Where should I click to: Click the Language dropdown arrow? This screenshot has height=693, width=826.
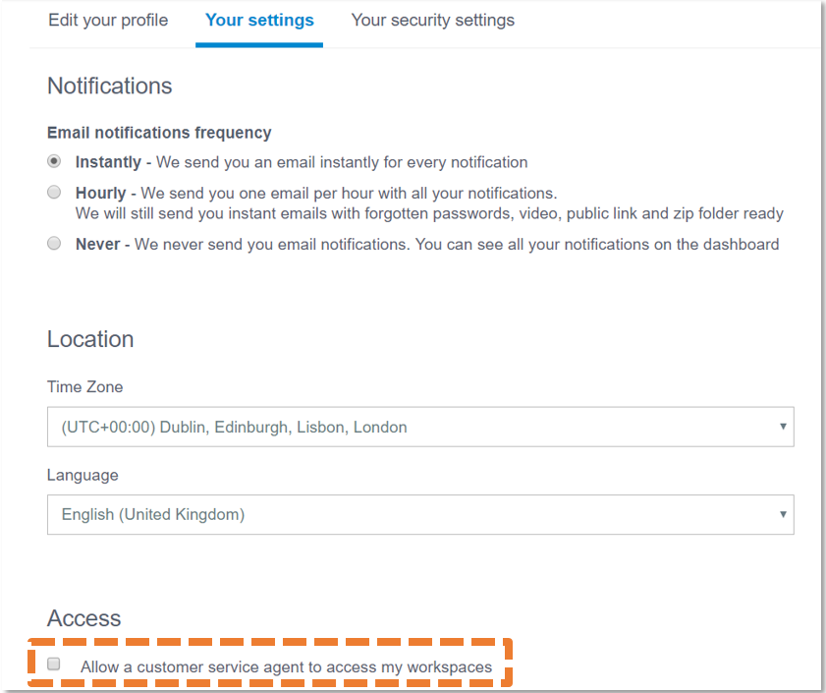pyautogui.click(x=783, y=514)
